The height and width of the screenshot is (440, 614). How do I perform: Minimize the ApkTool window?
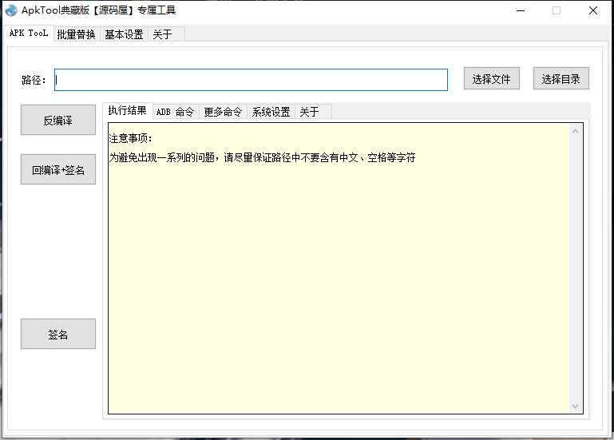coord(521,10)
